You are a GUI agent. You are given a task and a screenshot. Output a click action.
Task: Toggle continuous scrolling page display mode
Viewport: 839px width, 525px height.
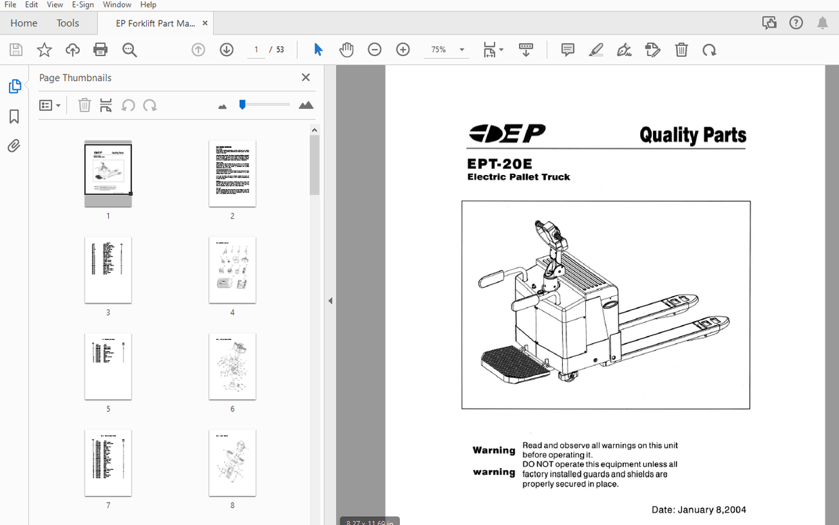click(526, 49)
